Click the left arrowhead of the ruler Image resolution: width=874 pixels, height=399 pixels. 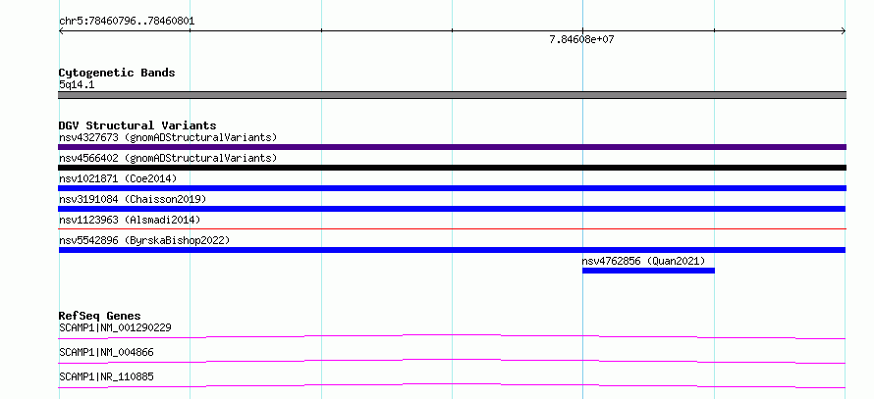pos(61,31)
